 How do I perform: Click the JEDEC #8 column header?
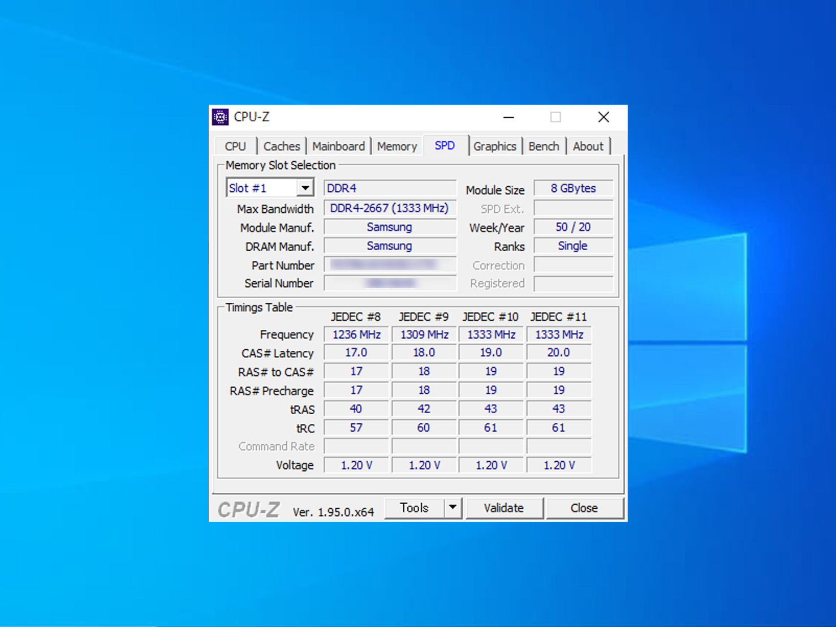coord(356,317)
